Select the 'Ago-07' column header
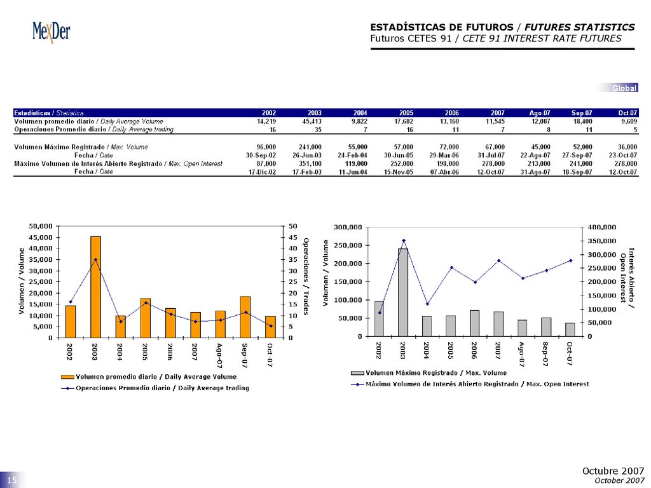The width and height of the screenshot is (651, 488). point(540,113)
